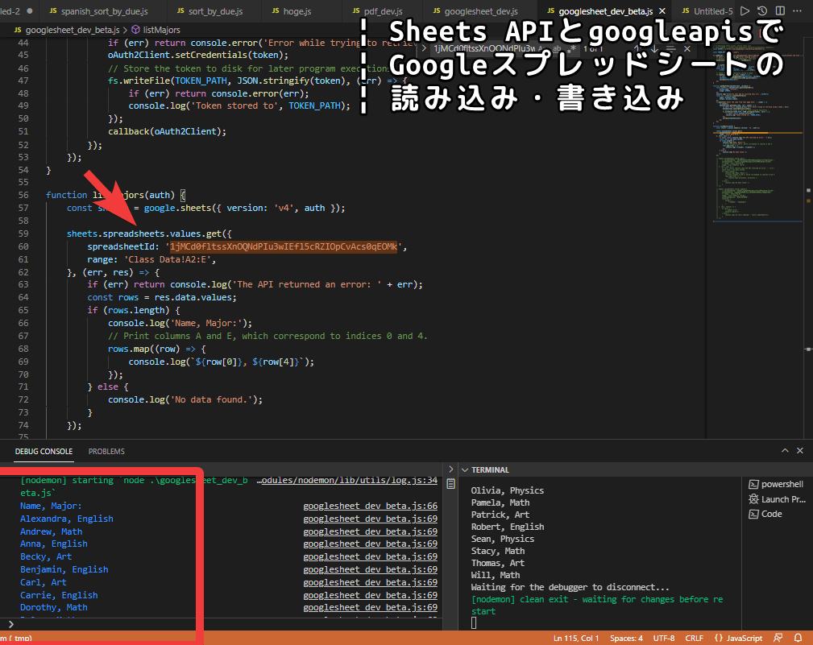Image resolution: width=813 pixels, height=645 pixels.
Task: Close the googlesheet_dev_beta.js tab
Action: pyautogui.click(x=662, y=11)
